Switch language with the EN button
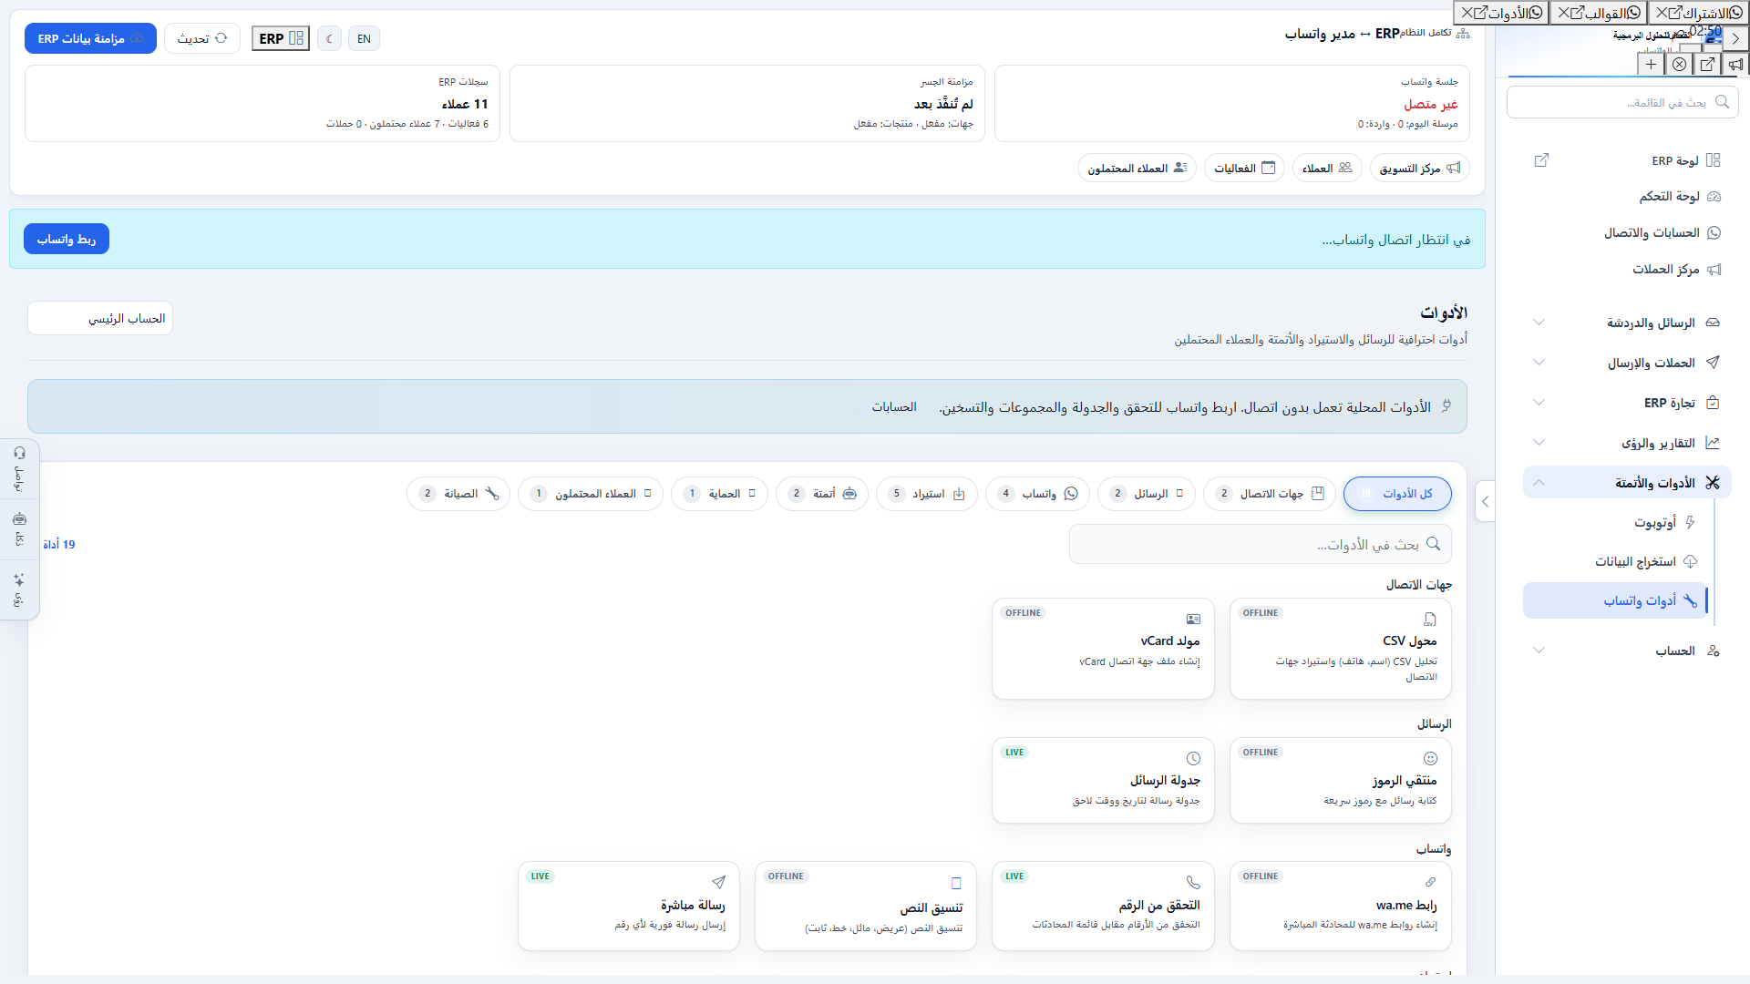 coord(364,38)
